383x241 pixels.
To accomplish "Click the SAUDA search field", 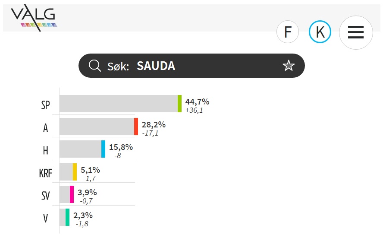I will [191, 66].
